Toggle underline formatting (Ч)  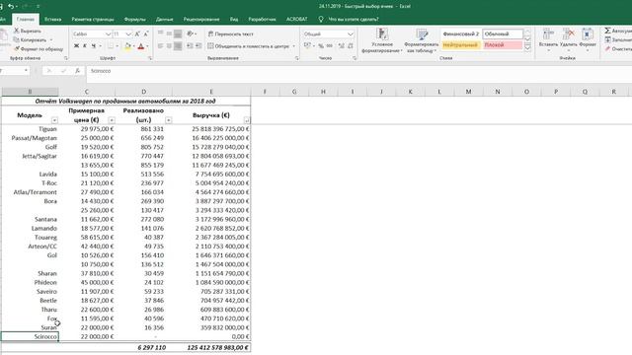(x=94, y=46)
